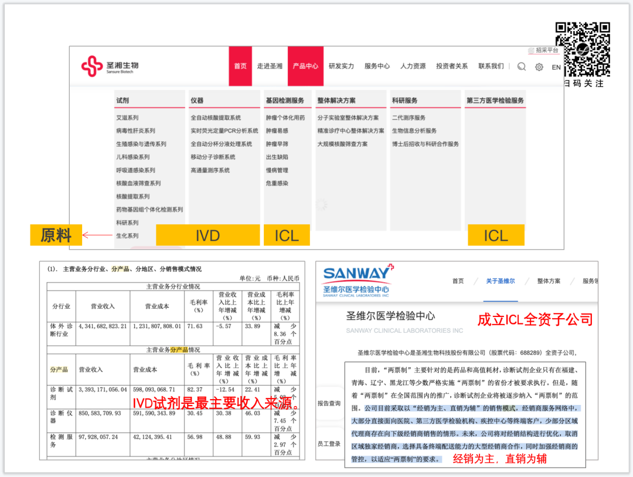Expand the 投资者关系 menu
The width and height of the screenshot is (633, 477).
point(452,66)
